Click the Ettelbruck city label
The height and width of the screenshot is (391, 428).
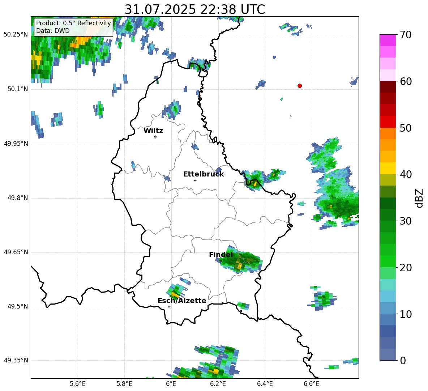coord(204,174)
